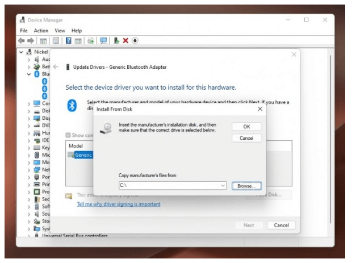Click the printer toolbar icon

(90, 41)
